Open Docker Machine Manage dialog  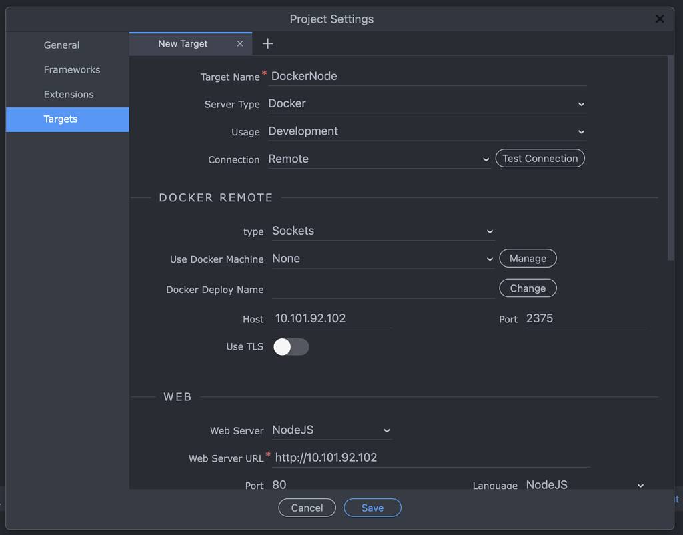(x=528, y=258)
